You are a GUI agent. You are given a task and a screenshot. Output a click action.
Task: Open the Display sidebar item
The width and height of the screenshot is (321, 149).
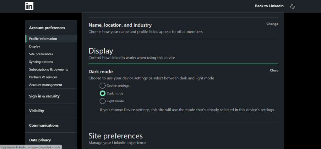pyautogui.click(x=35, y=46)
